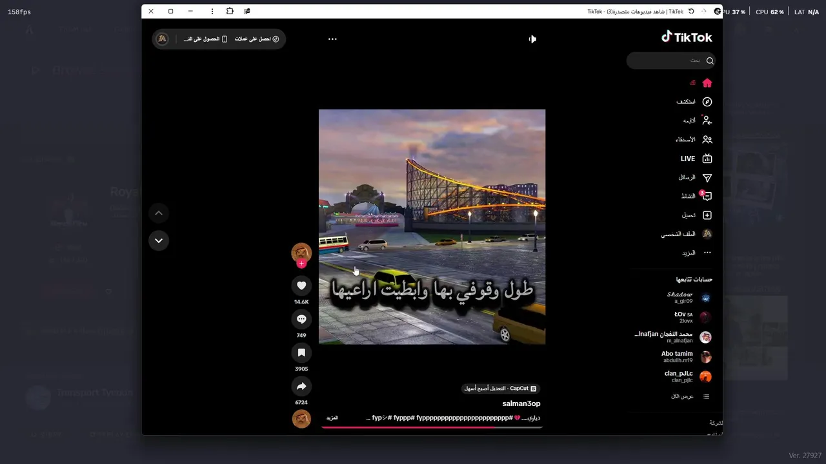The height and width of the screenshot is (464, 826).
Task: Pause the playing video
Action: [432, 227]
